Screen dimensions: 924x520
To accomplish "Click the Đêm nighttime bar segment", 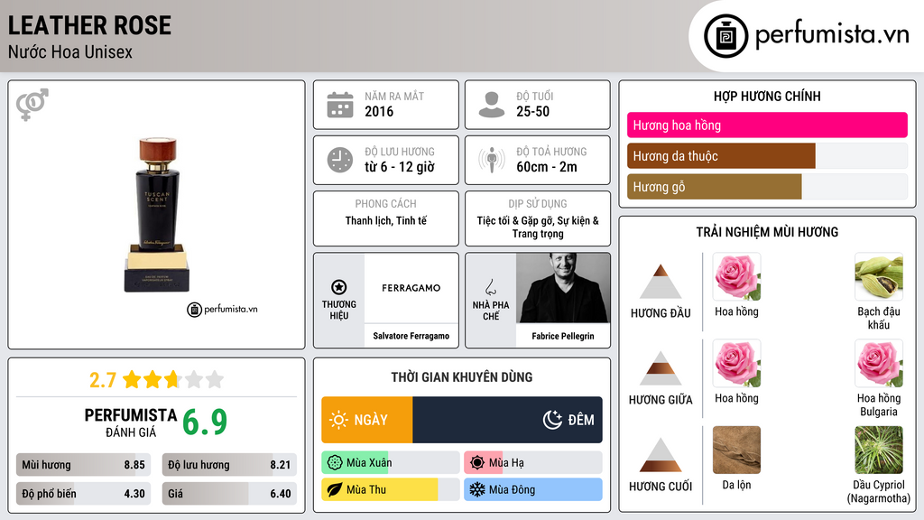I will tap(507, 420).
